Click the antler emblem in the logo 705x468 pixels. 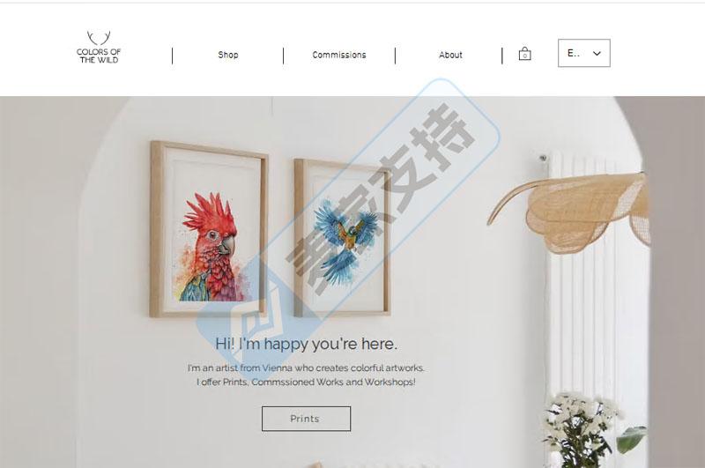point(99,38)
